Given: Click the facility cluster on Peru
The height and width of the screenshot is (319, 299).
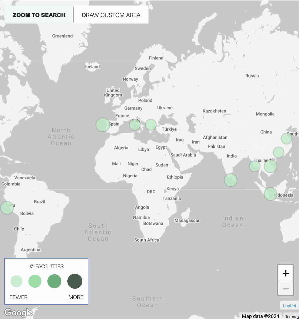Looking at the screenshot, I should point(7,208).
